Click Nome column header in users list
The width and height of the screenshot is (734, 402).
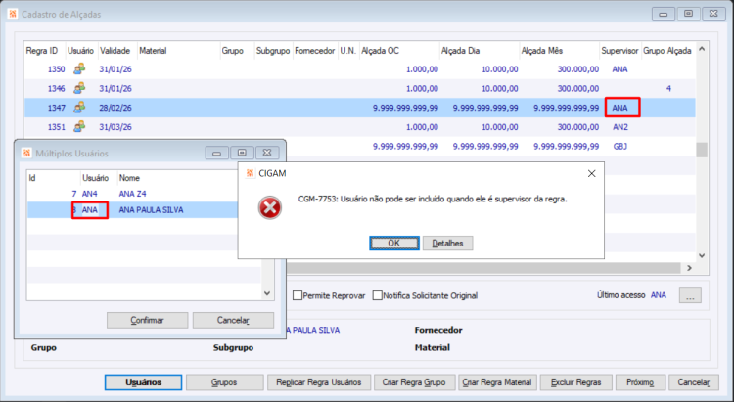tap(129, 178)
